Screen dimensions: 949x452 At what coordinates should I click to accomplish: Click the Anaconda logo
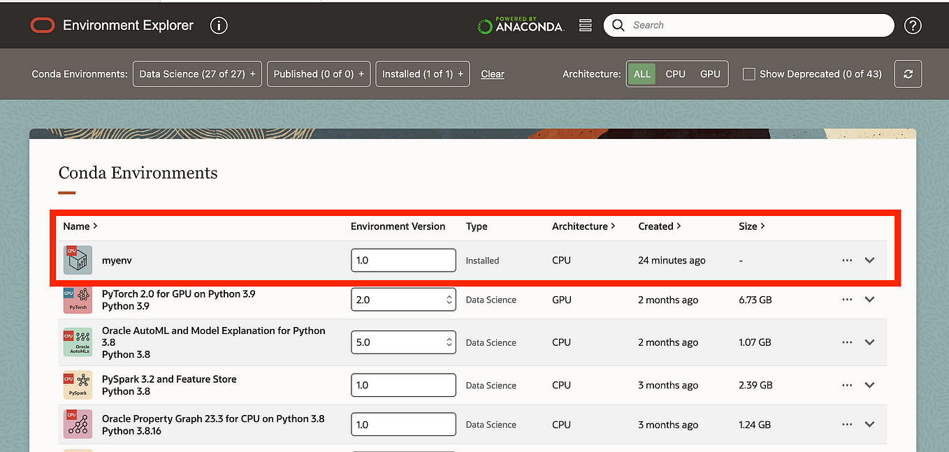click(521, 25)
